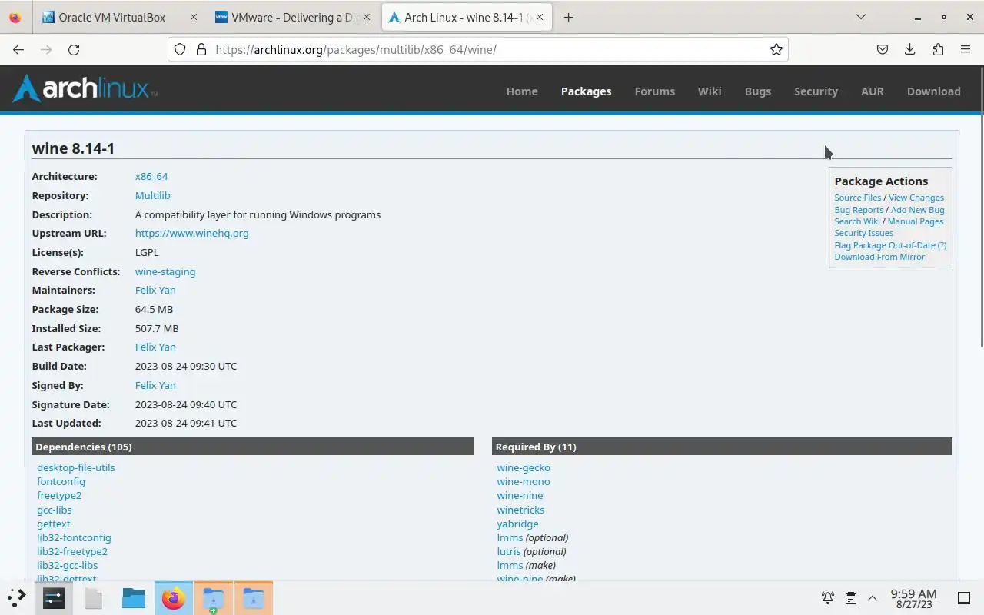Viewport: 984px width, 615px height.
Task: Go back to the previous page
Action: coord(18,49)
